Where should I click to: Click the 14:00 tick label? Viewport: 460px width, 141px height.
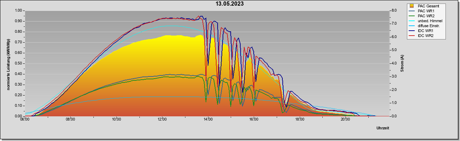tap(208, 119)
